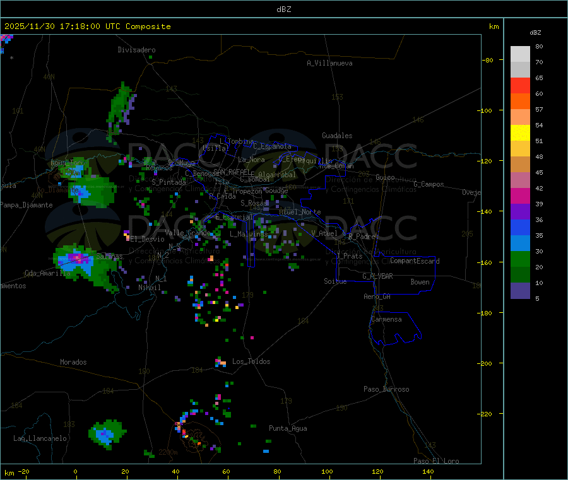Click the G_Campos label

click(x=429, y=184)
